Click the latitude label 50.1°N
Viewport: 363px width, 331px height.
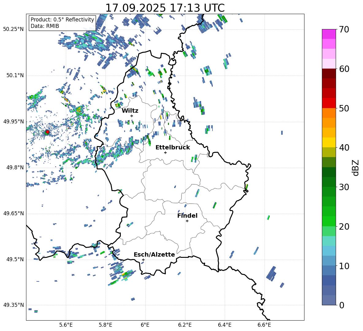[15, 75]
